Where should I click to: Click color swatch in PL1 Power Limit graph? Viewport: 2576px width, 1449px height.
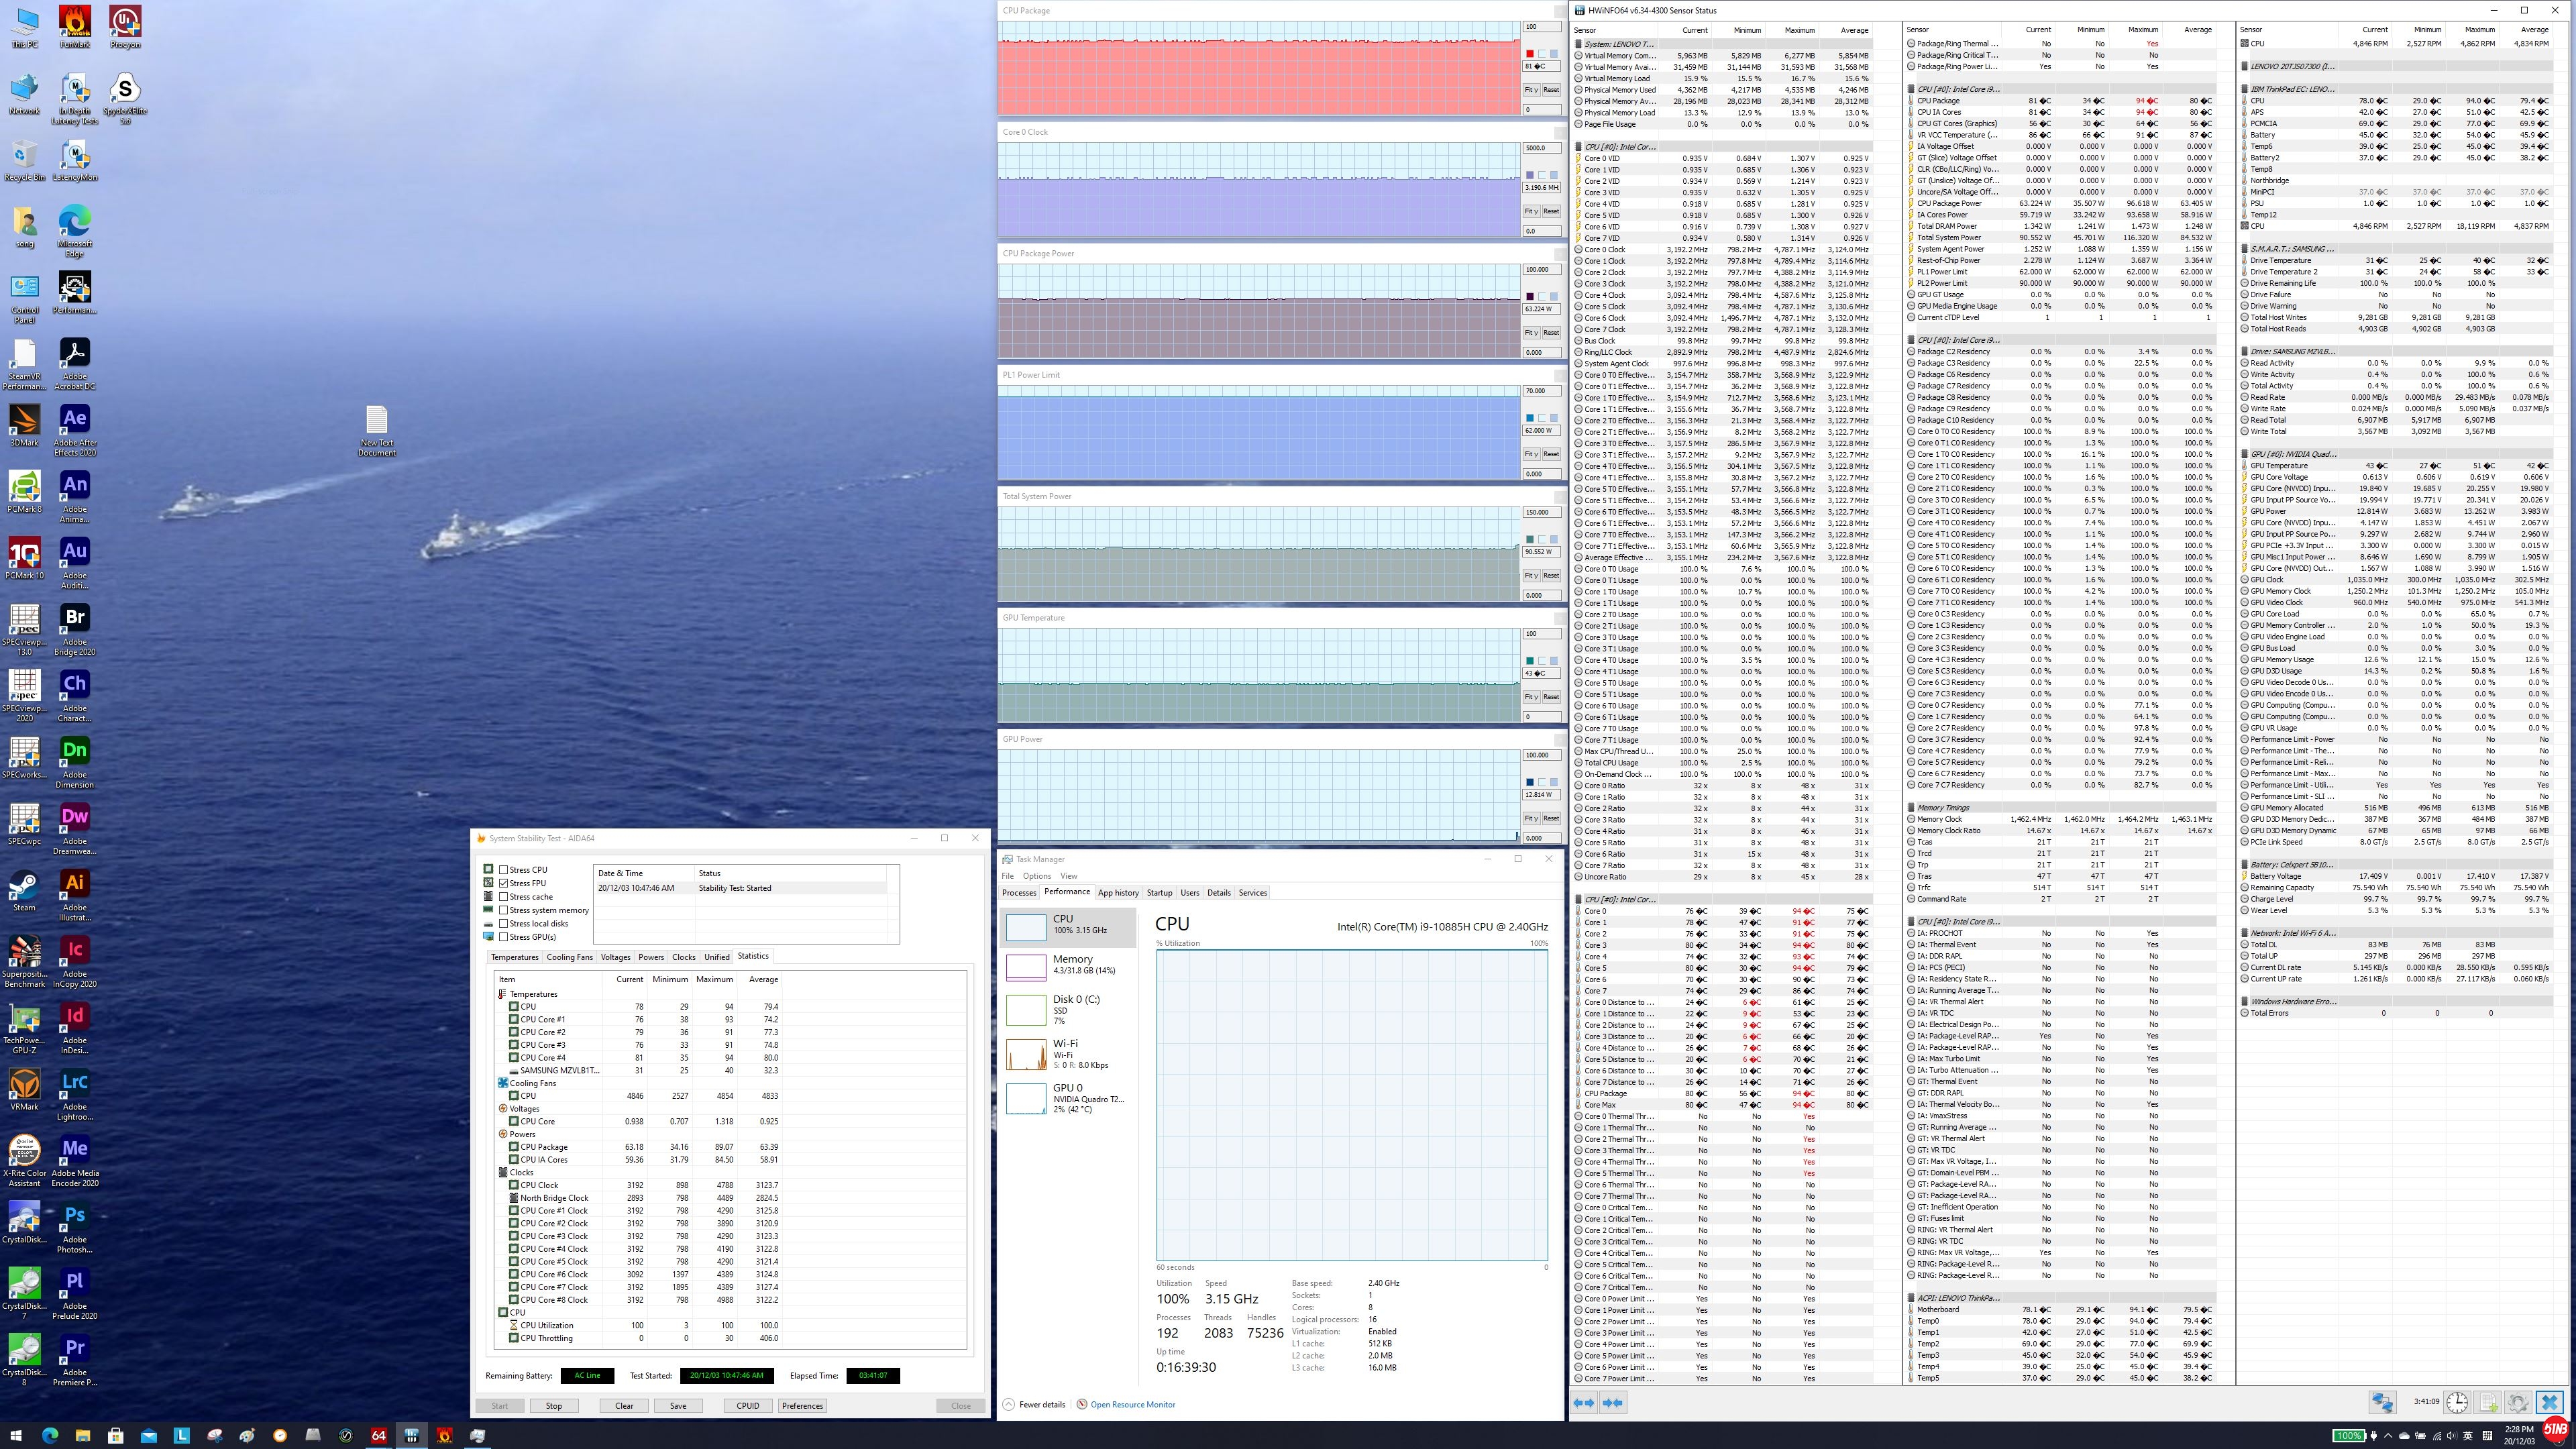1529,417
